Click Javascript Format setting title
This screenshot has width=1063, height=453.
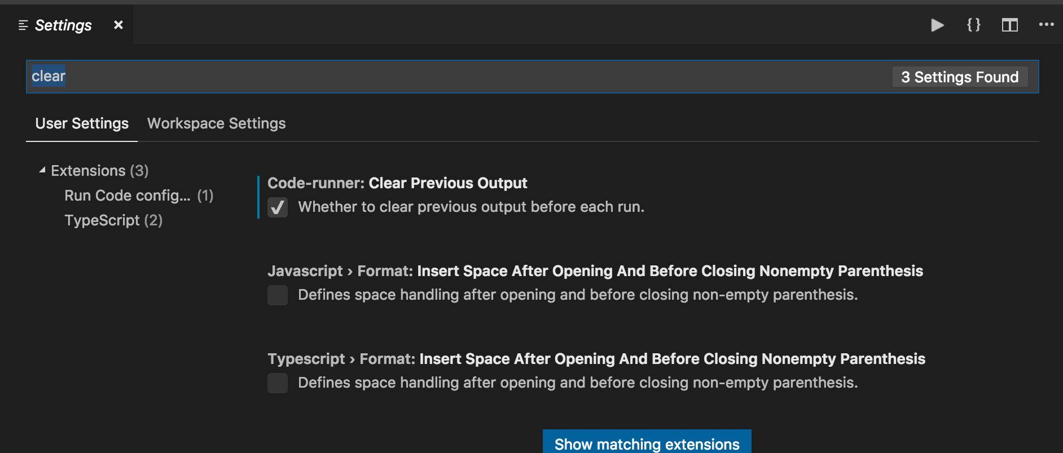pyautogui.click(x=595, y=271)
